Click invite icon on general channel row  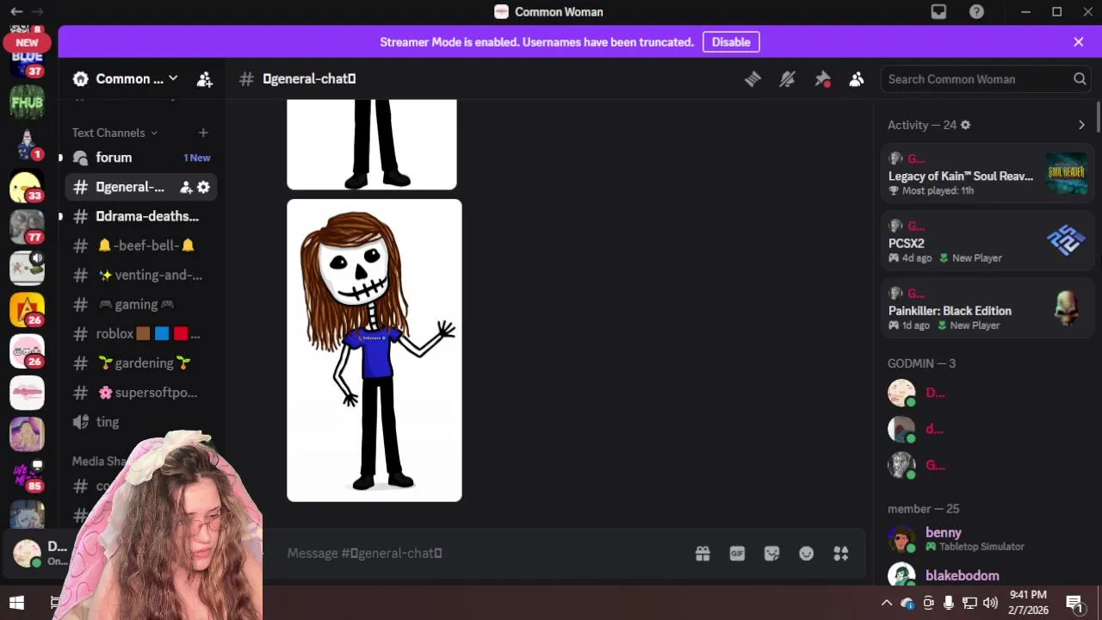(185, 187)
